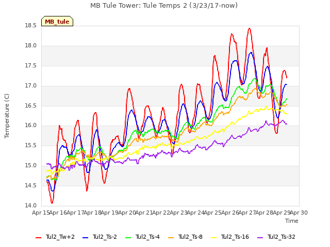
Task: Click the purple Tul2_Ts-32 legend swatch
Action: click(x=260, y=237)
